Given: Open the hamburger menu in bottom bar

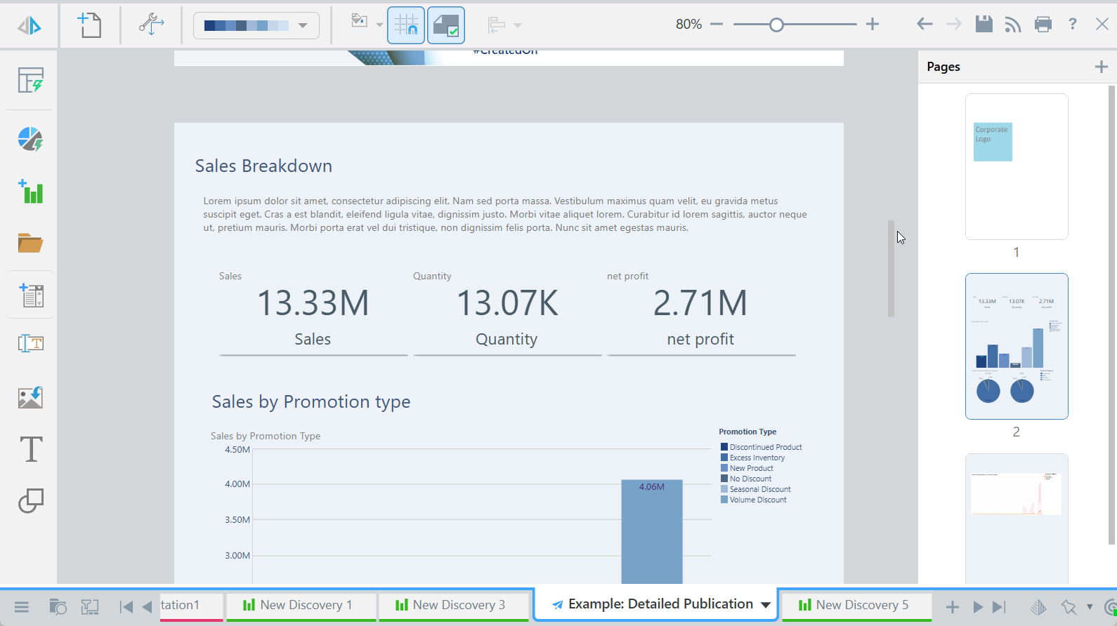Looking at the screenshot, I should 22,607.
